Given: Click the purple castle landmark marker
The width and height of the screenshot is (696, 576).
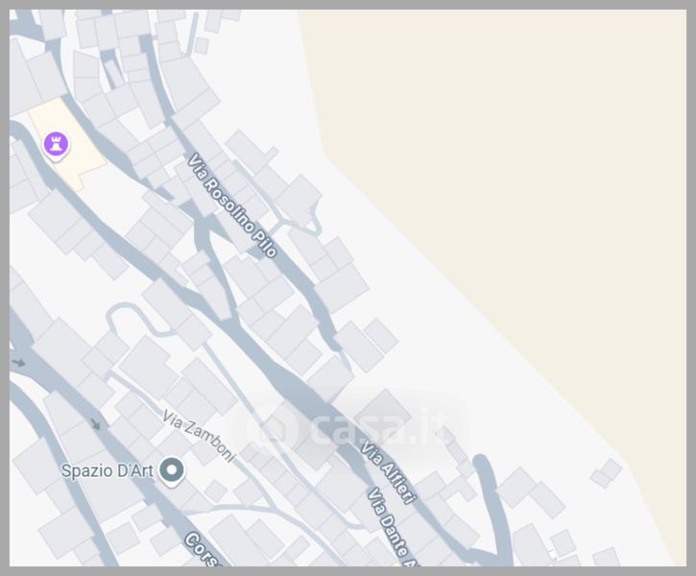Looking at the screenshot, I should pos(56,146).
